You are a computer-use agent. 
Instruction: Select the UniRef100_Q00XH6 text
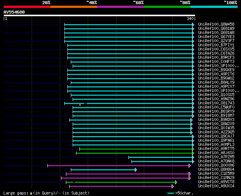click(216, 165)
